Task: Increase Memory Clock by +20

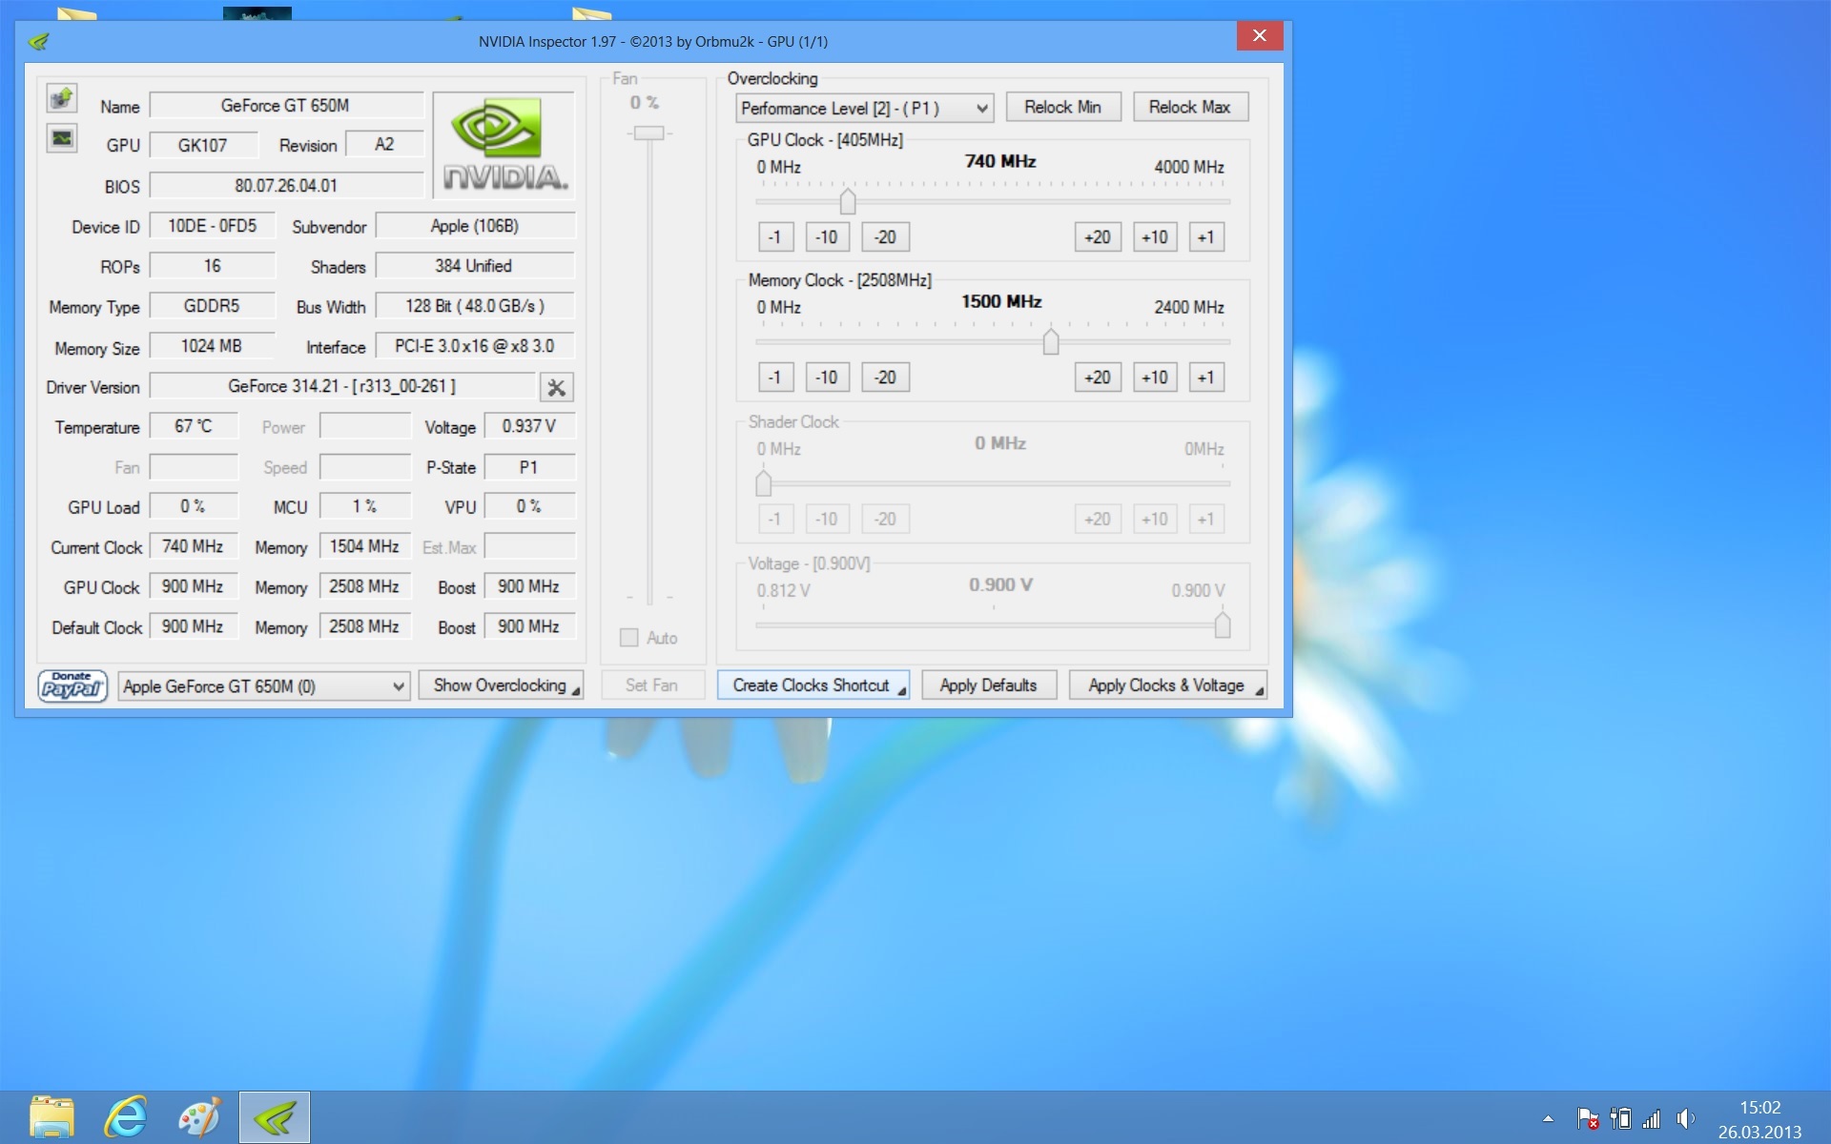Action: [x=1097, y=378]
